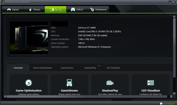The width and height of the screenshot is (177, 105).
Task: Minimize the GeForce Experience window
Action: tap(170, 2)
